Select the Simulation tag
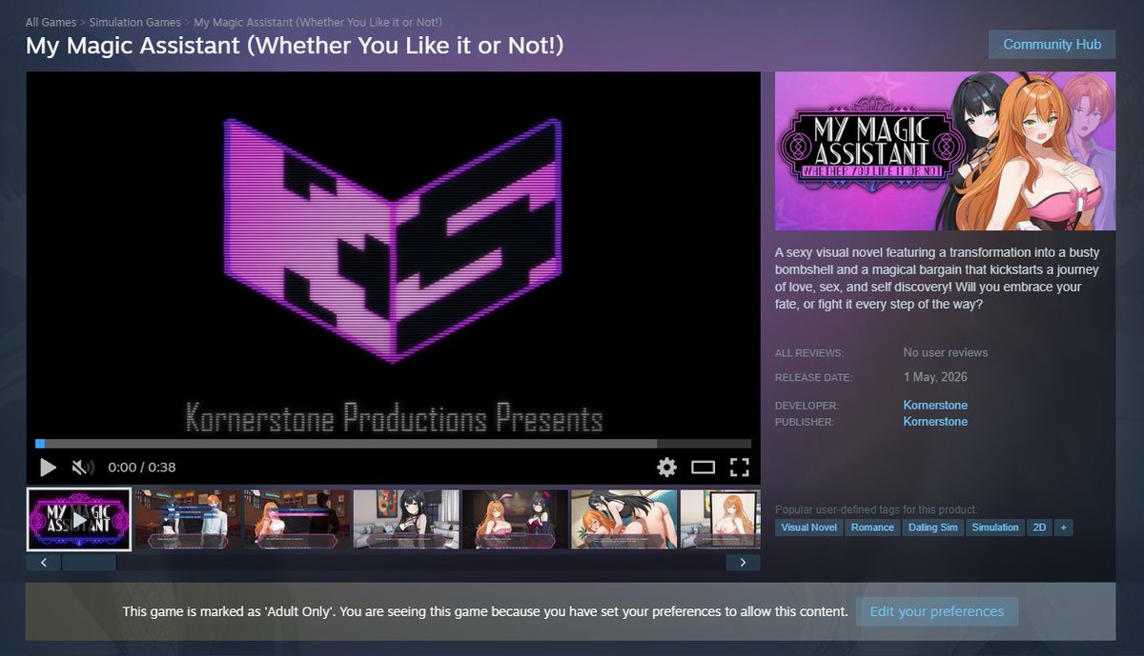This screenshot has height=656, width=1144. 995,527
